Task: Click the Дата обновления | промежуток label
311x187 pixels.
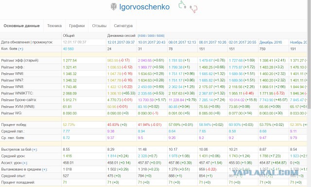Action: coord(27,42)
